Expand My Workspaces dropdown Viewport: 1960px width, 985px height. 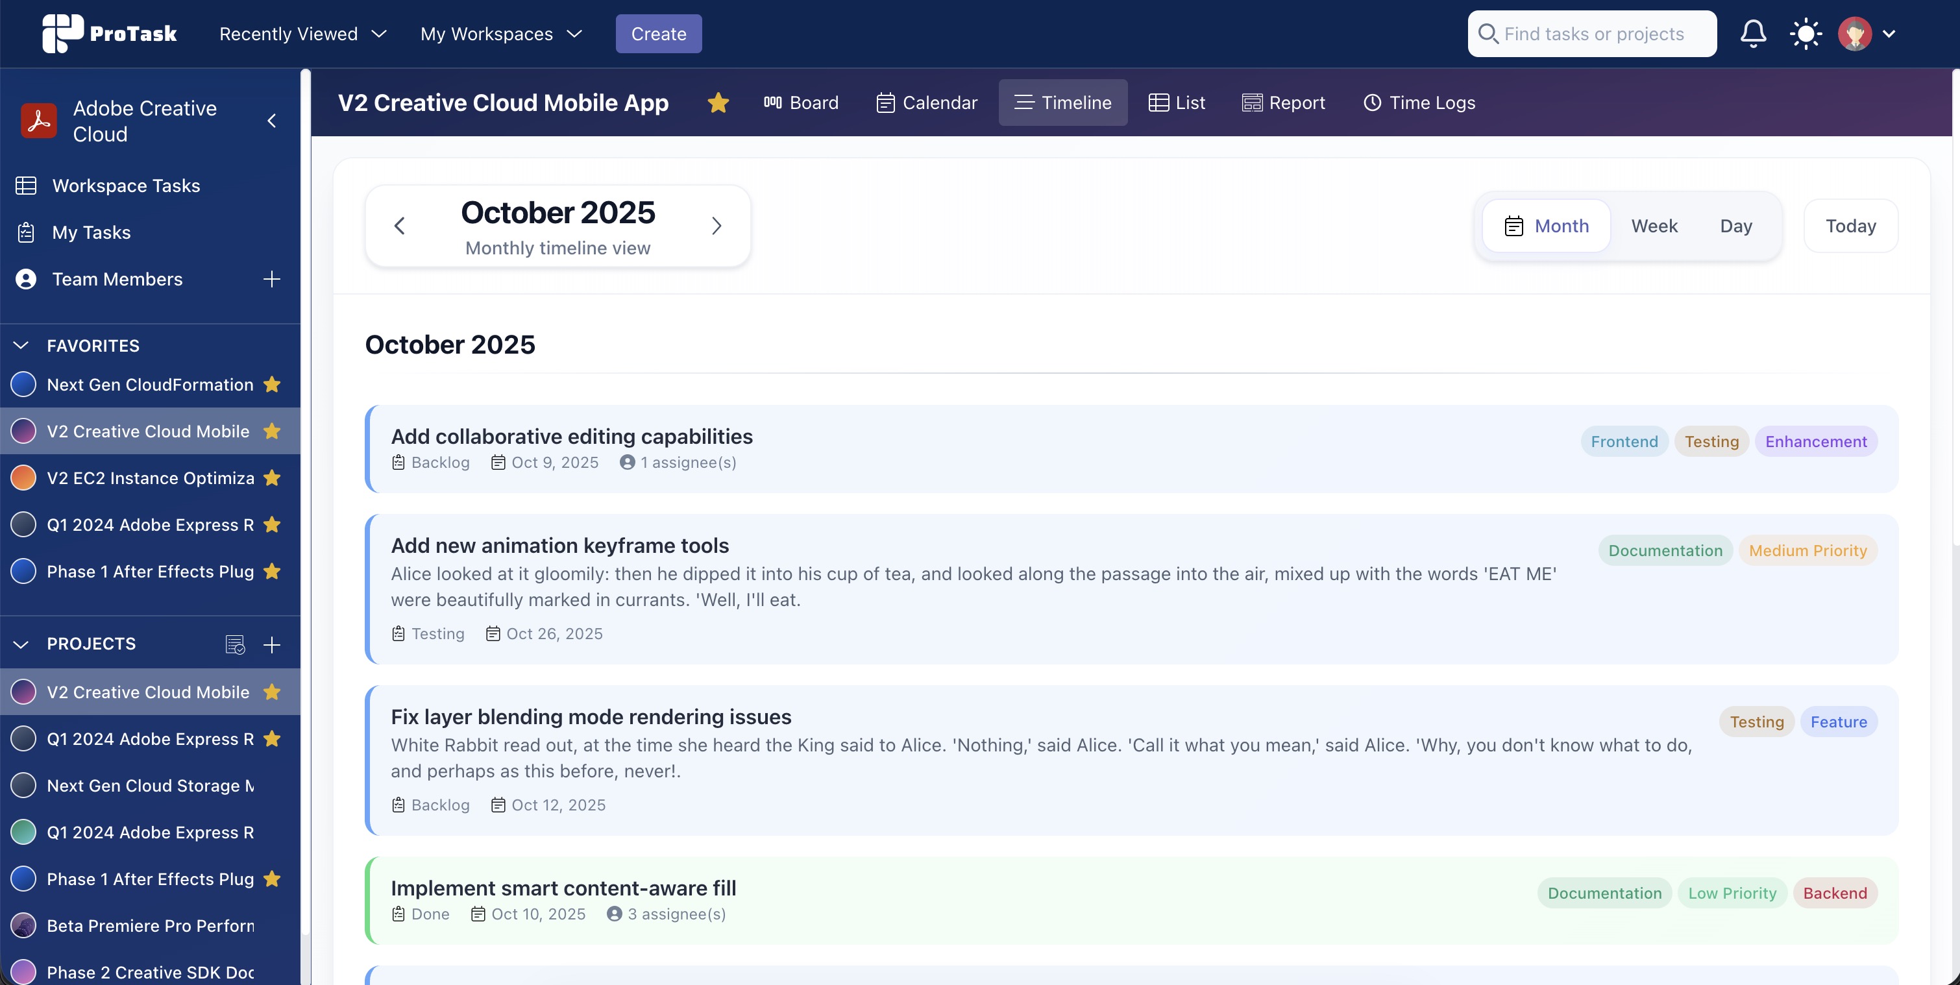point(502,34)
